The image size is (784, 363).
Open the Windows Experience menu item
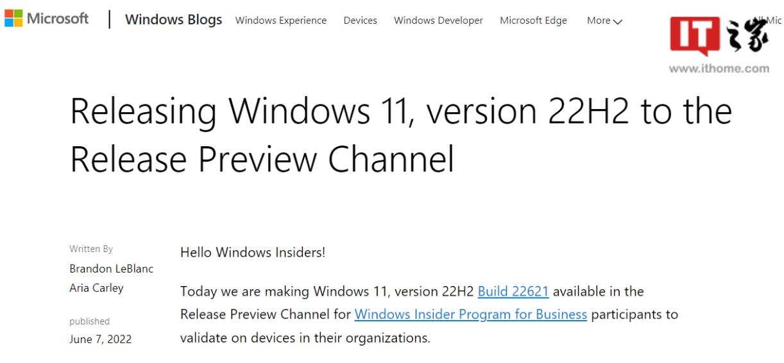281,21
